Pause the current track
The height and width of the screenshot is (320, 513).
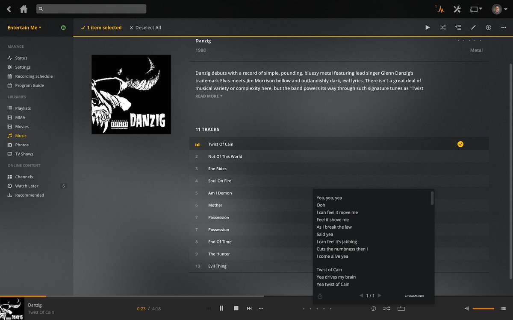point(221,308)
